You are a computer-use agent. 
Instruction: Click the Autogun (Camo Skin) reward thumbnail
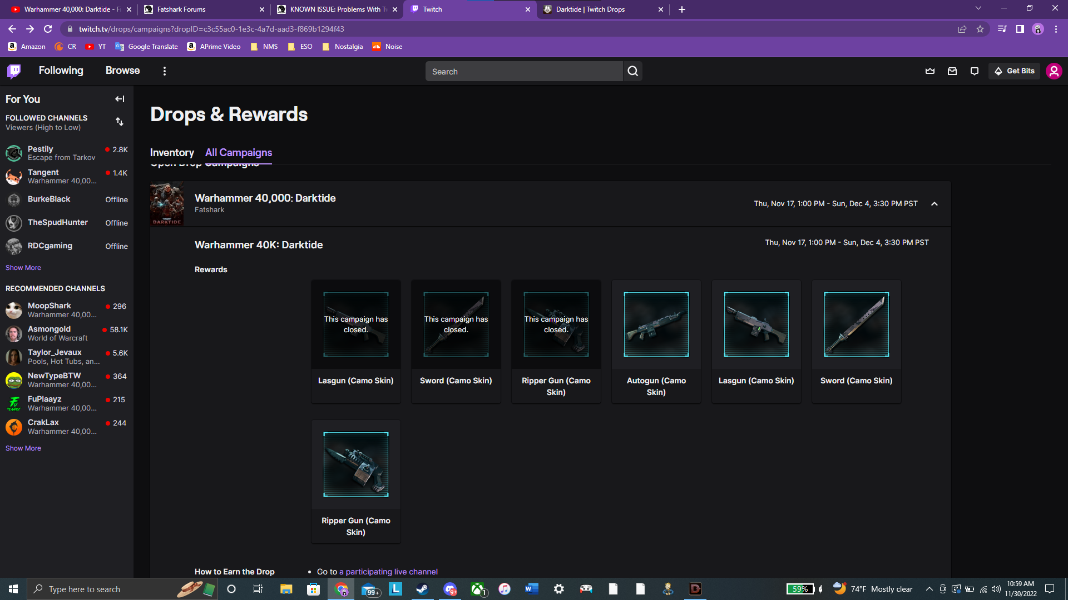656,324
